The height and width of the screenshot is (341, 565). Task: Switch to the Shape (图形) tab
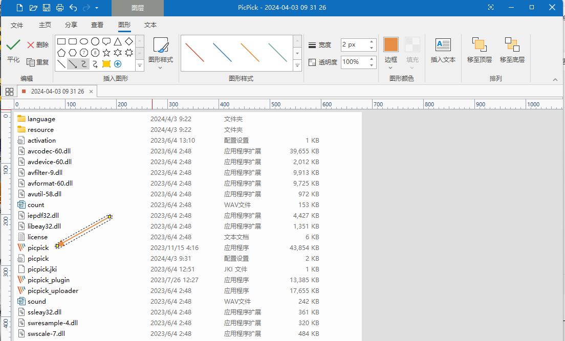click(x=124, y=25)
